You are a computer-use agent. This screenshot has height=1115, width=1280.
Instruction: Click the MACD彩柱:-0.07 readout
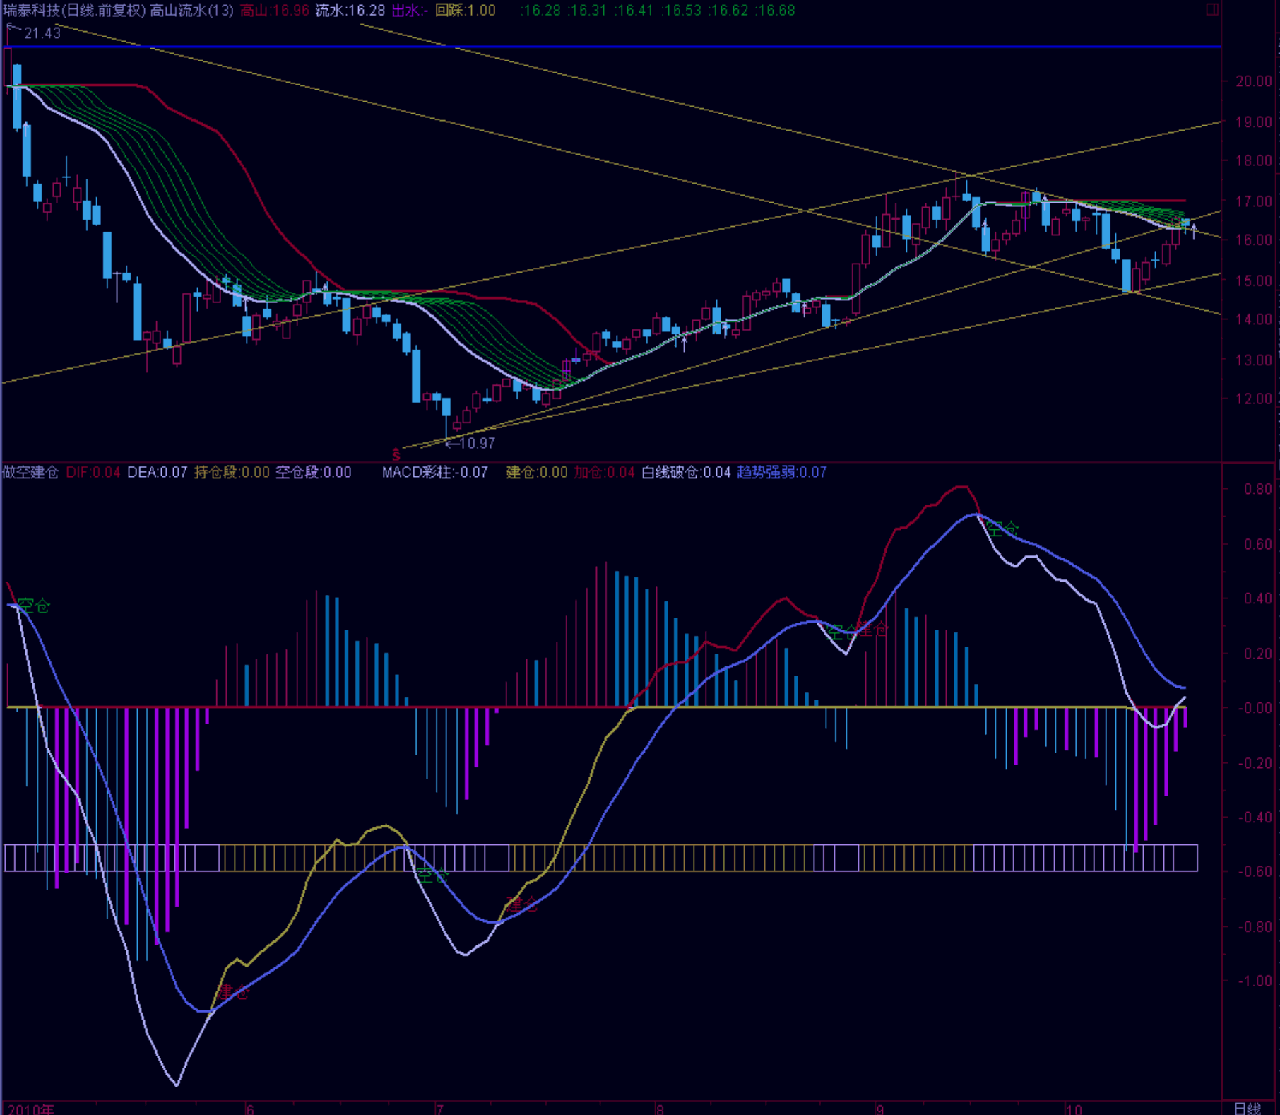434,472
